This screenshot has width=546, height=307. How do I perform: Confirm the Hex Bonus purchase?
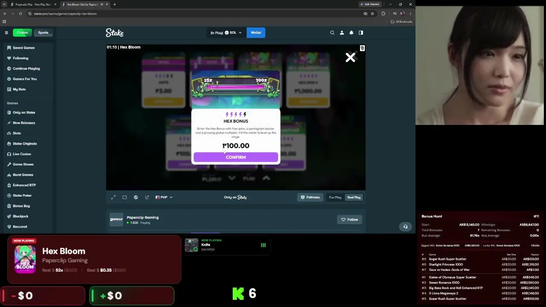pos(235,157)
